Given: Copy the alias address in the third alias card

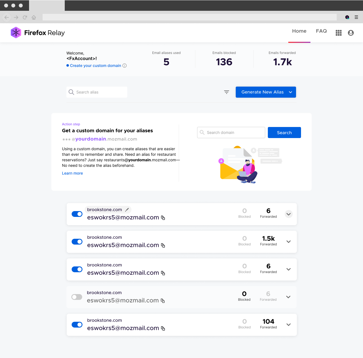Looking at the screenshot, I should pos(163,273).
